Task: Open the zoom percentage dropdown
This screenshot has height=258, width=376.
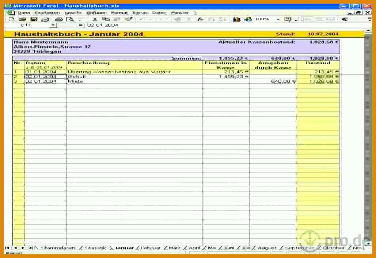Action: coord(278,19)
